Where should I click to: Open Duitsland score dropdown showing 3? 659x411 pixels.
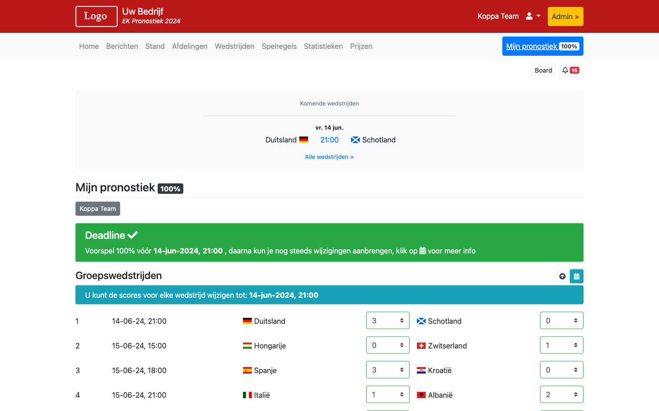click(x=388, y=321)
